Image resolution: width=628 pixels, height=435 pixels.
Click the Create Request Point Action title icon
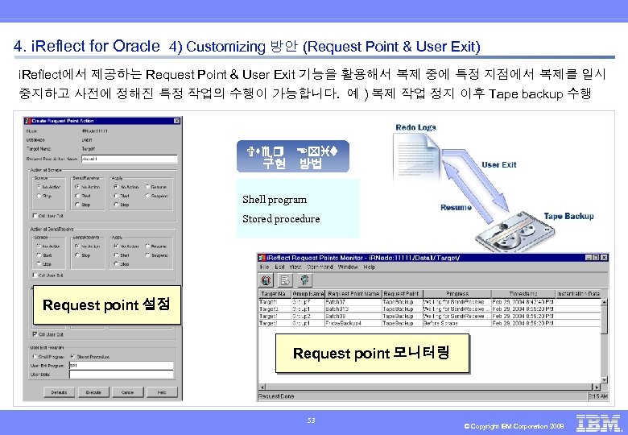tap(27, 121)
